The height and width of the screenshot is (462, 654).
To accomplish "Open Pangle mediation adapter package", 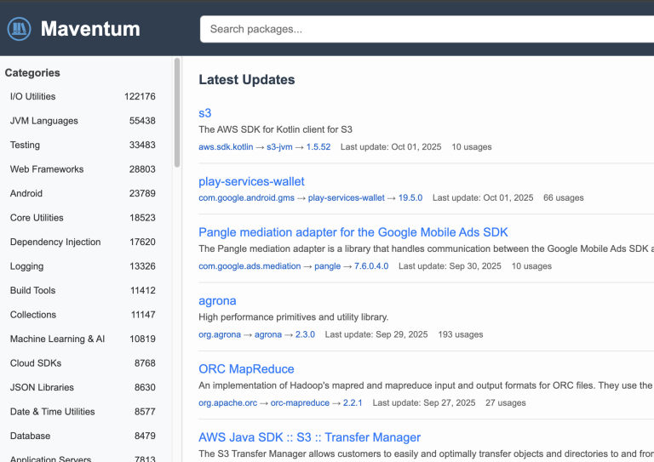I will [353, 232].
